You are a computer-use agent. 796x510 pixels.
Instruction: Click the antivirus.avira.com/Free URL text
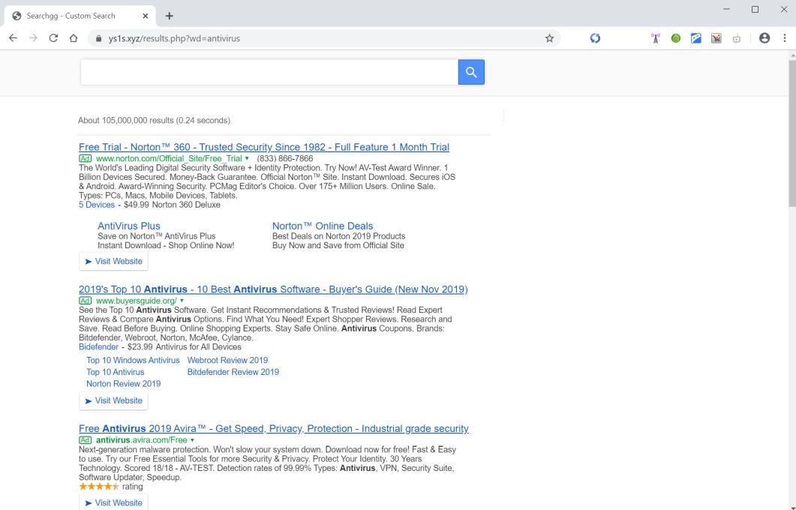click(x=142, y=440)
